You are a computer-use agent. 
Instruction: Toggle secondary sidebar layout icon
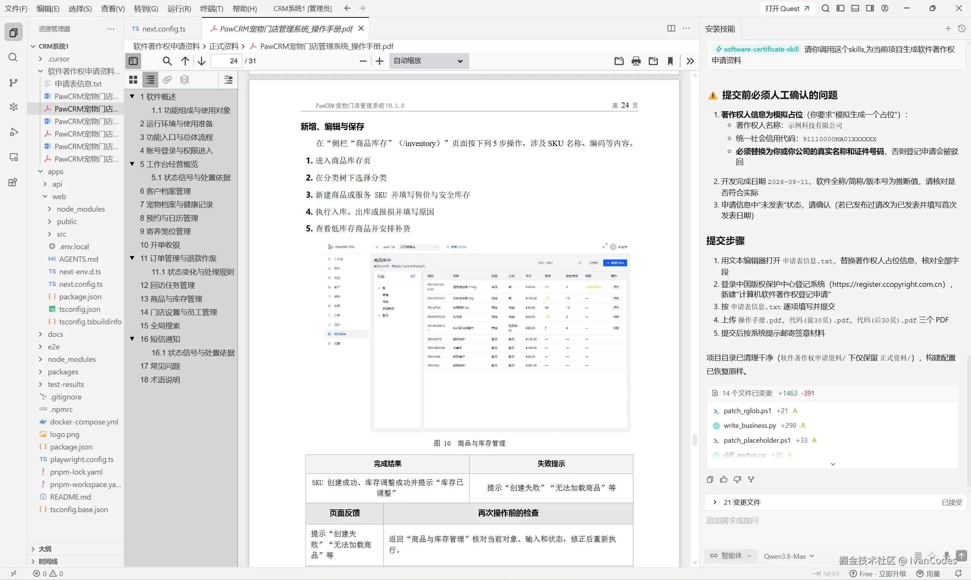(870, 8)
